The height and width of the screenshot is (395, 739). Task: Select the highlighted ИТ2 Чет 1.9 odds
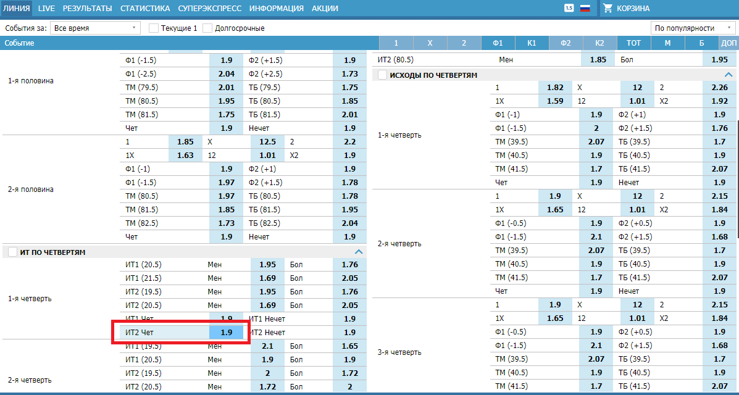[x=226, y=333]
